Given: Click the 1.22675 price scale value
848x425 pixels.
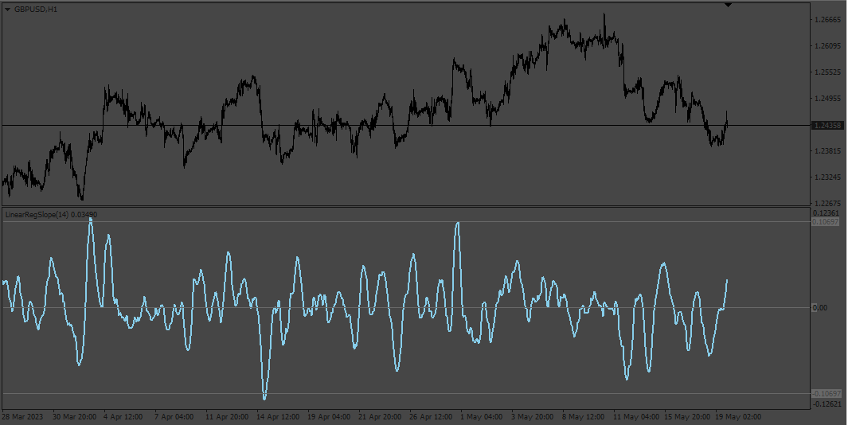Looking at the screenshot, I should coord(827,203).
